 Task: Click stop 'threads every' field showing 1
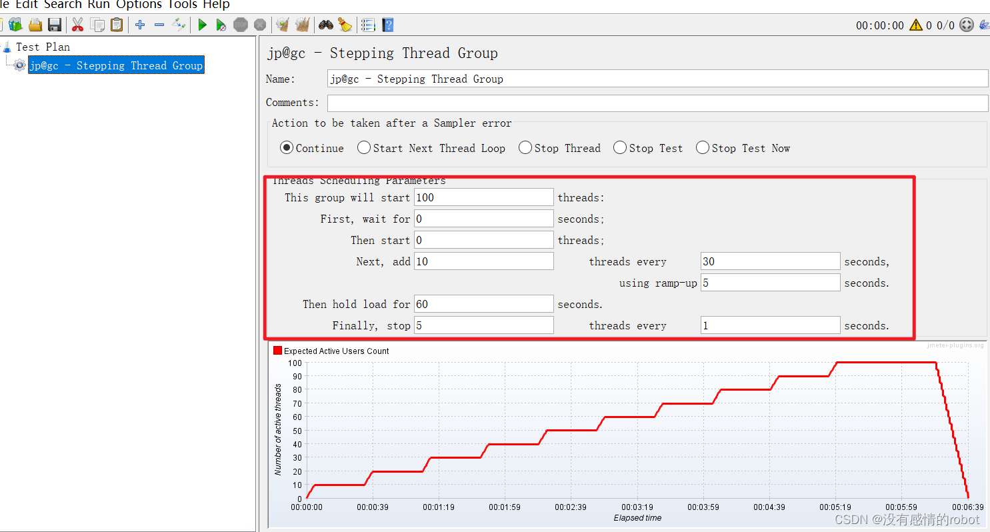[x=771, y=325]
